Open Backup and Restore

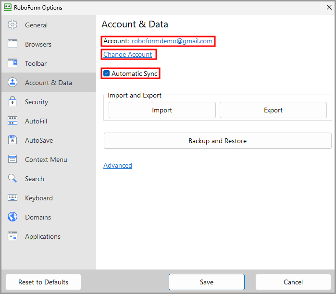tap(217, 141)
